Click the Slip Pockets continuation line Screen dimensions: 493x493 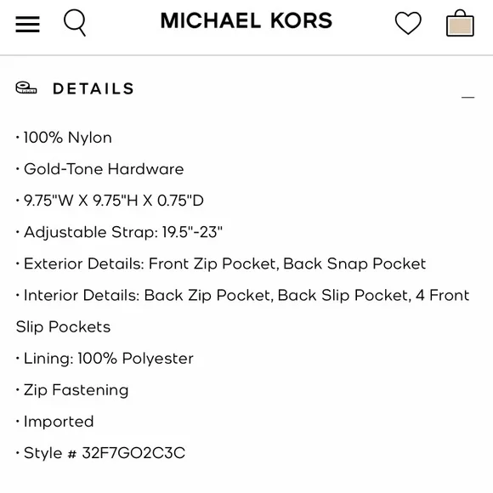pyautogui.click(x=63, y=327)
